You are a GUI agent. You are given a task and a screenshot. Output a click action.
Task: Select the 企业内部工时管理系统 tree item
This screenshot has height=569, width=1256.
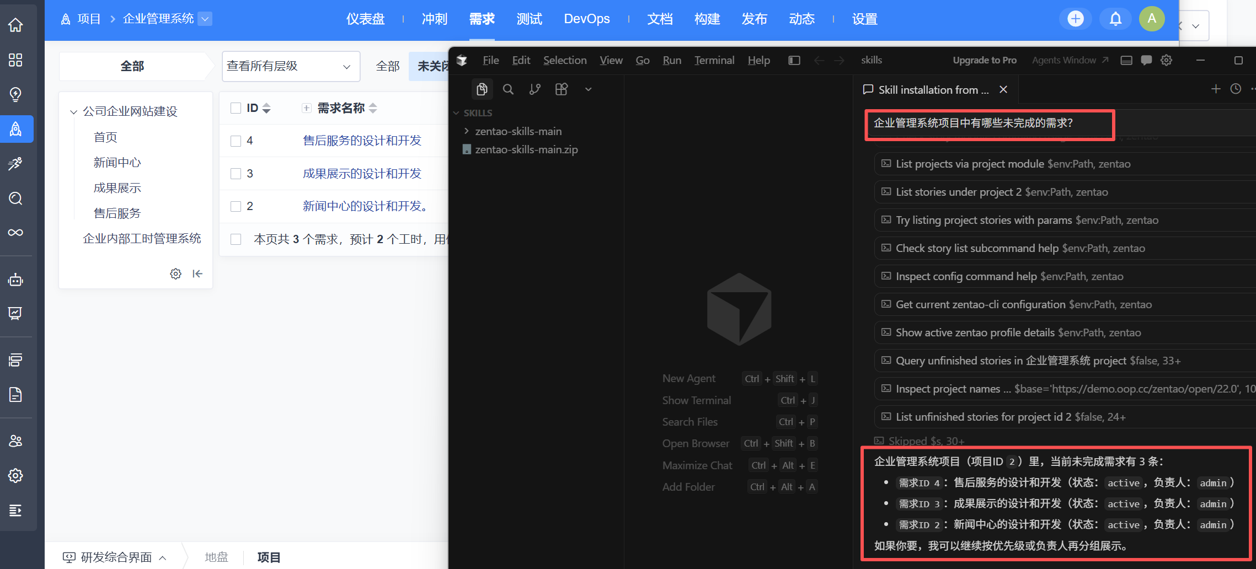142,239
